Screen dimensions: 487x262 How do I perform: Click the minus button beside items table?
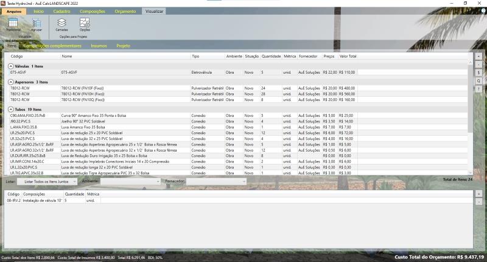coord(478,65)
